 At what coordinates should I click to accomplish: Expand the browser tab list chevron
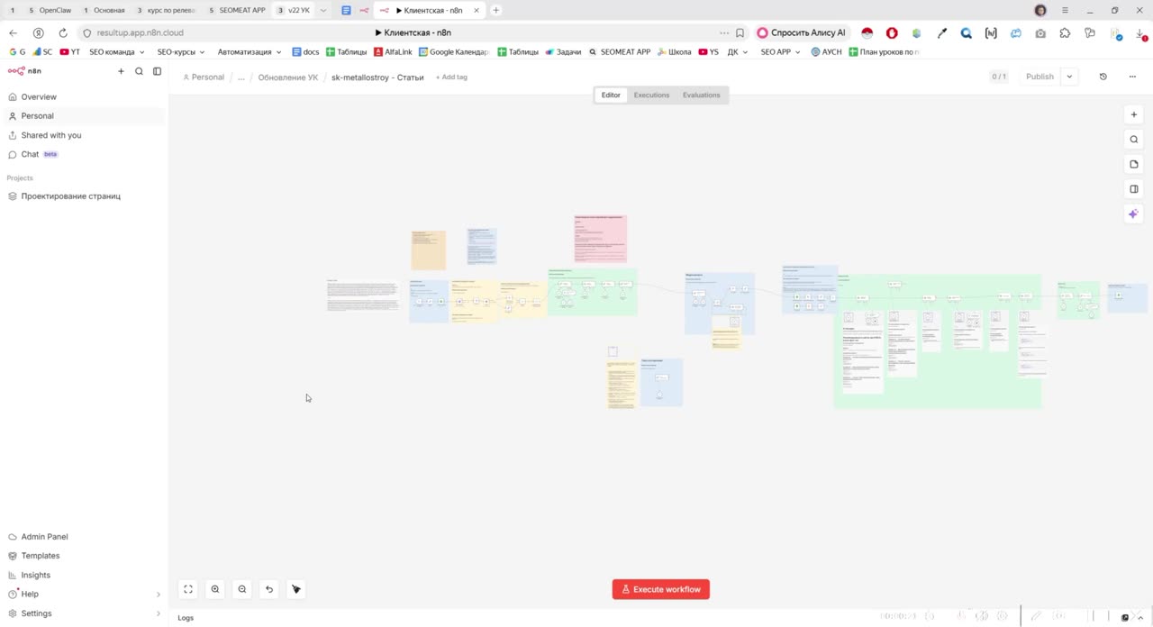click(x=323, y=11)
